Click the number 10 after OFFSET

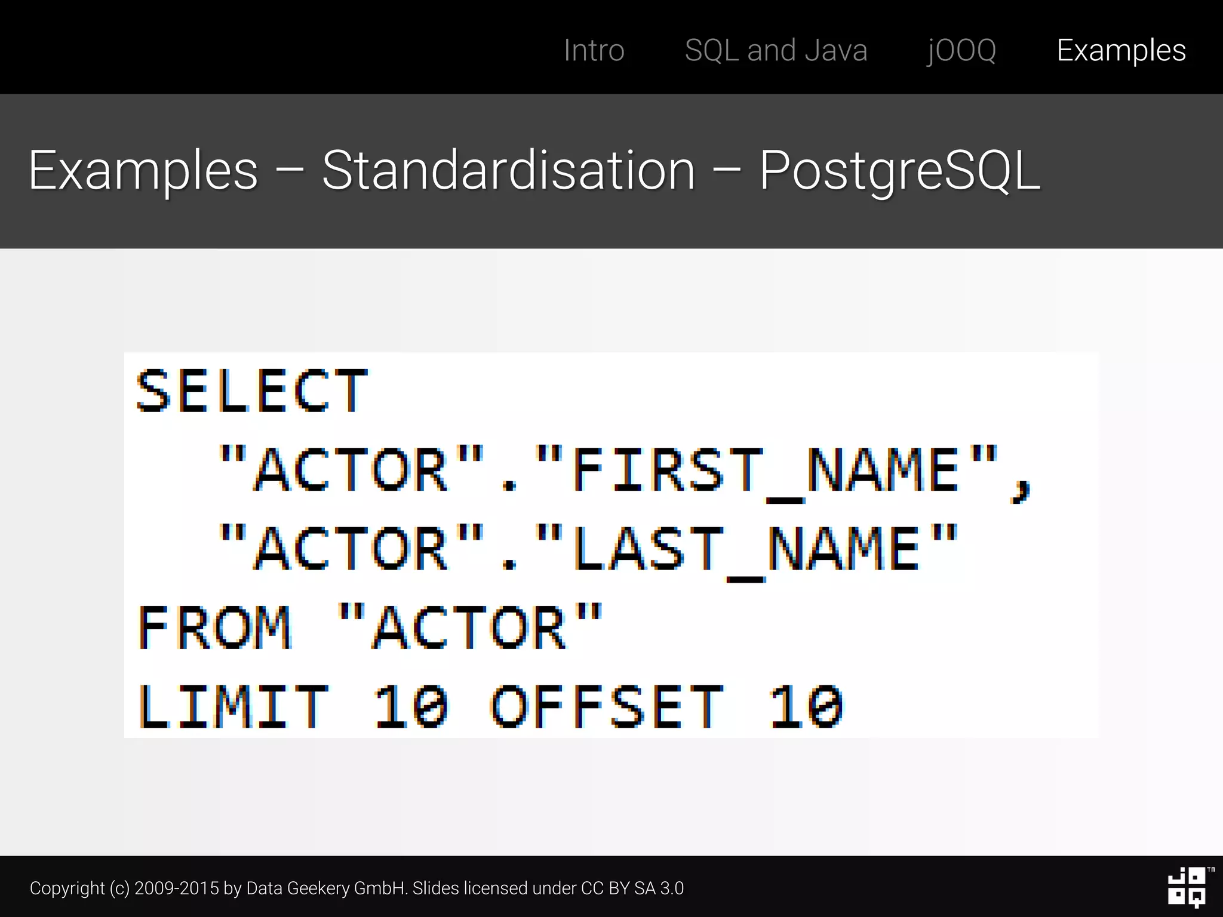point(806,707)
